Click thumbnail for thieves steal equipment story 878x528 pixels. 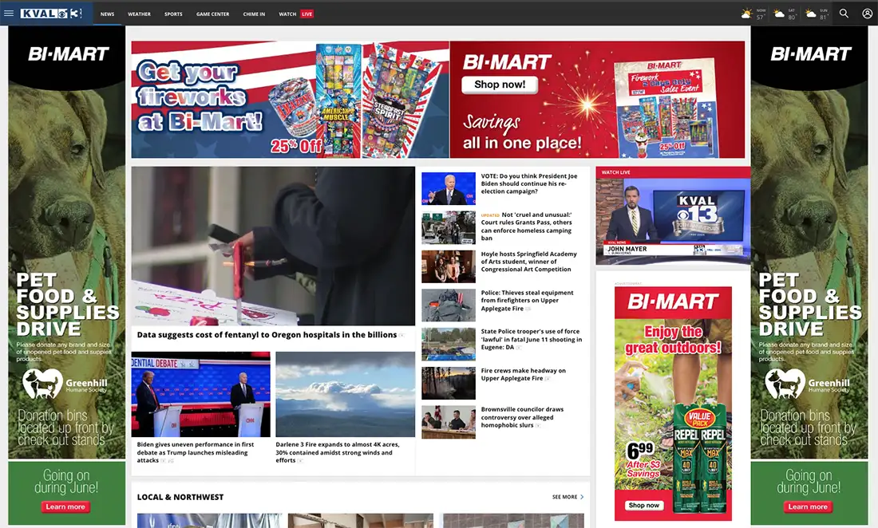449,305
